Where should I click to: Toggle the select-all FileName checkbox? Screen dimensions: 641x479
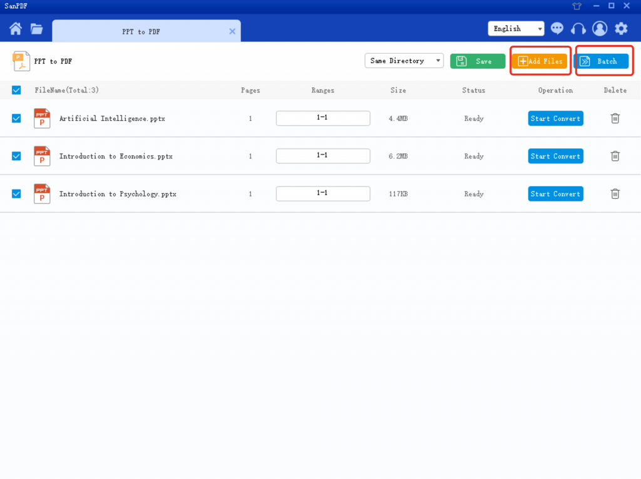coord(16,90)
